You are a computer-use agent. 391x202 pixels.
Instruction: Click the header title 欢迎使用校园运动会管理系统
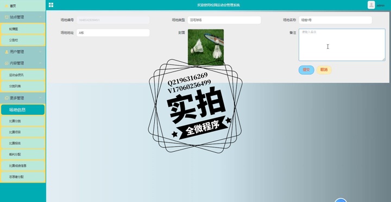click(218, 5)
